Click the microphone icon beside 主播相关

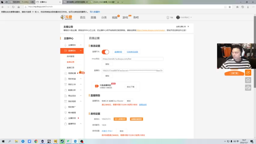pos(66,45)
